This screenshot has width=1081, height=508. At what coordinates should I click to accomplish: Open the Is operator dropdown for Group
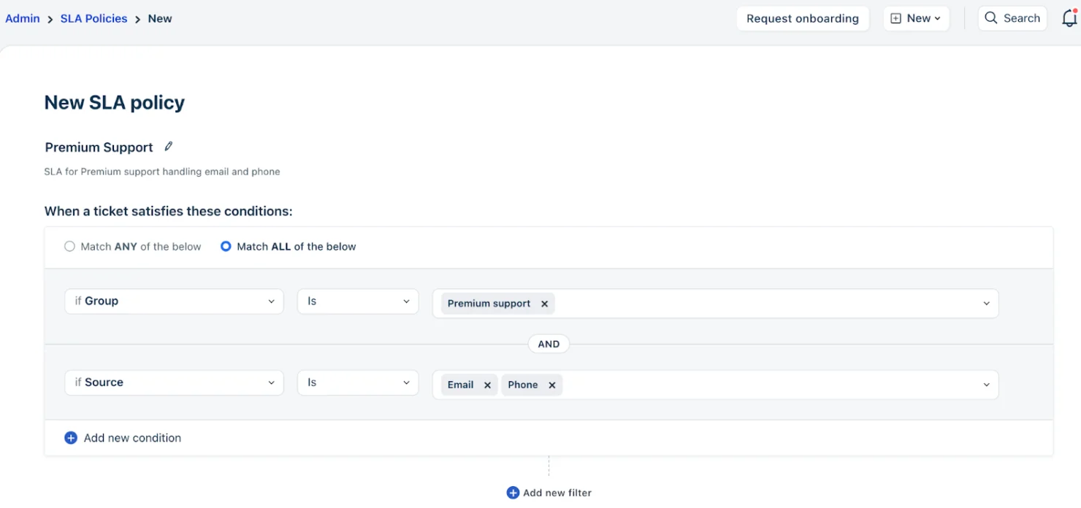[x=357, y=301]
